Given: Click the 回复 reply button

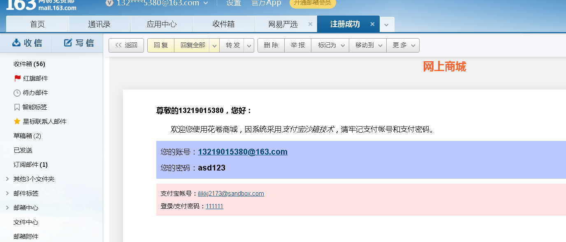Looking at the screenshot, I should click(x=161, y=45).
